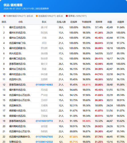Click the 99.76% T8准时率 value

pos(86,48)
